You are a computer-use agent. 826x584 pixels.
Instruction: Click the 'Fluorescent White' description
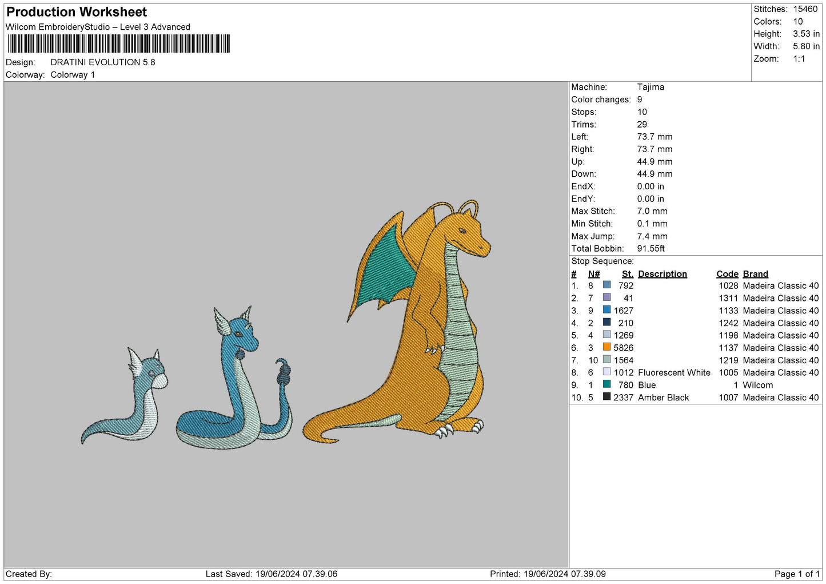674,373
